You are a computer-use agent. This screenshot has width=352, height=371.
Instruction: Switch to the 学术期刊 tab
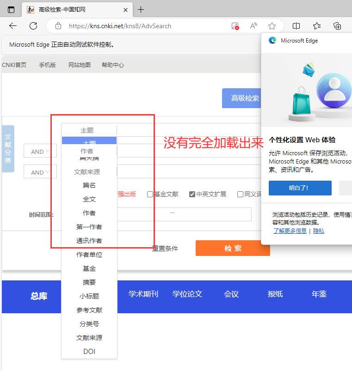143,294
